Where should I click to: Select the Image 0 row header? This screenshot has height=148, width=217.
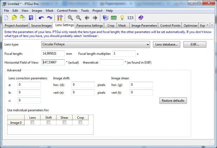(x=16, y=122)
